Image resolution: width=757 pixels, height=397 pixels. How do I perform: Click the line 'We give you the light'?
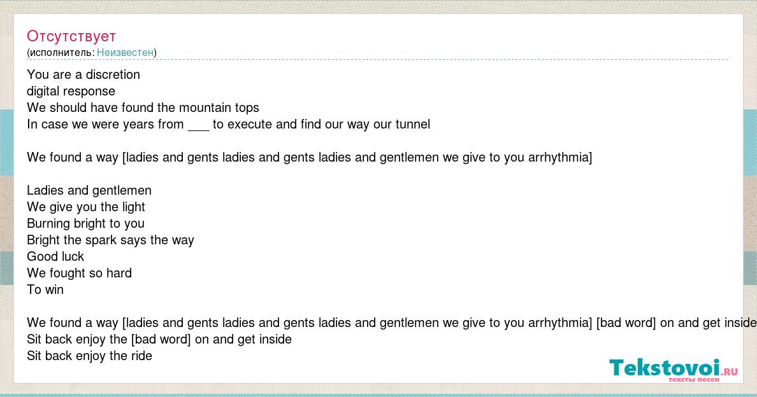tap(86, 207)
